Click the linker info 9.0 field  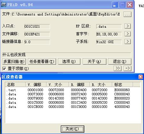click(x=37, y=42)
